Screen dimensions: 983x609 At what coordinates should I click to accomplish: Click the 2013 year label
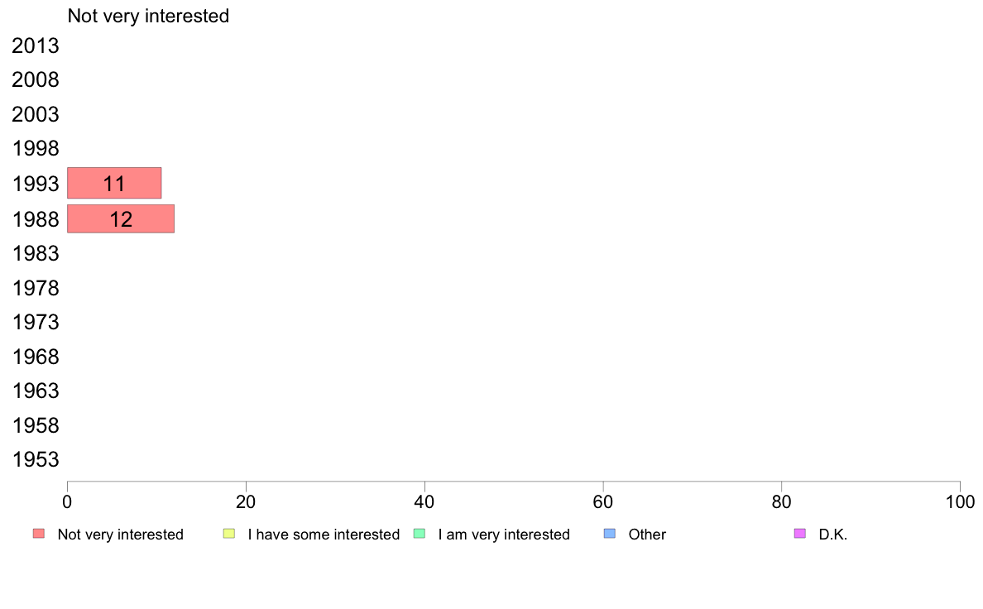tap(36, 46)
